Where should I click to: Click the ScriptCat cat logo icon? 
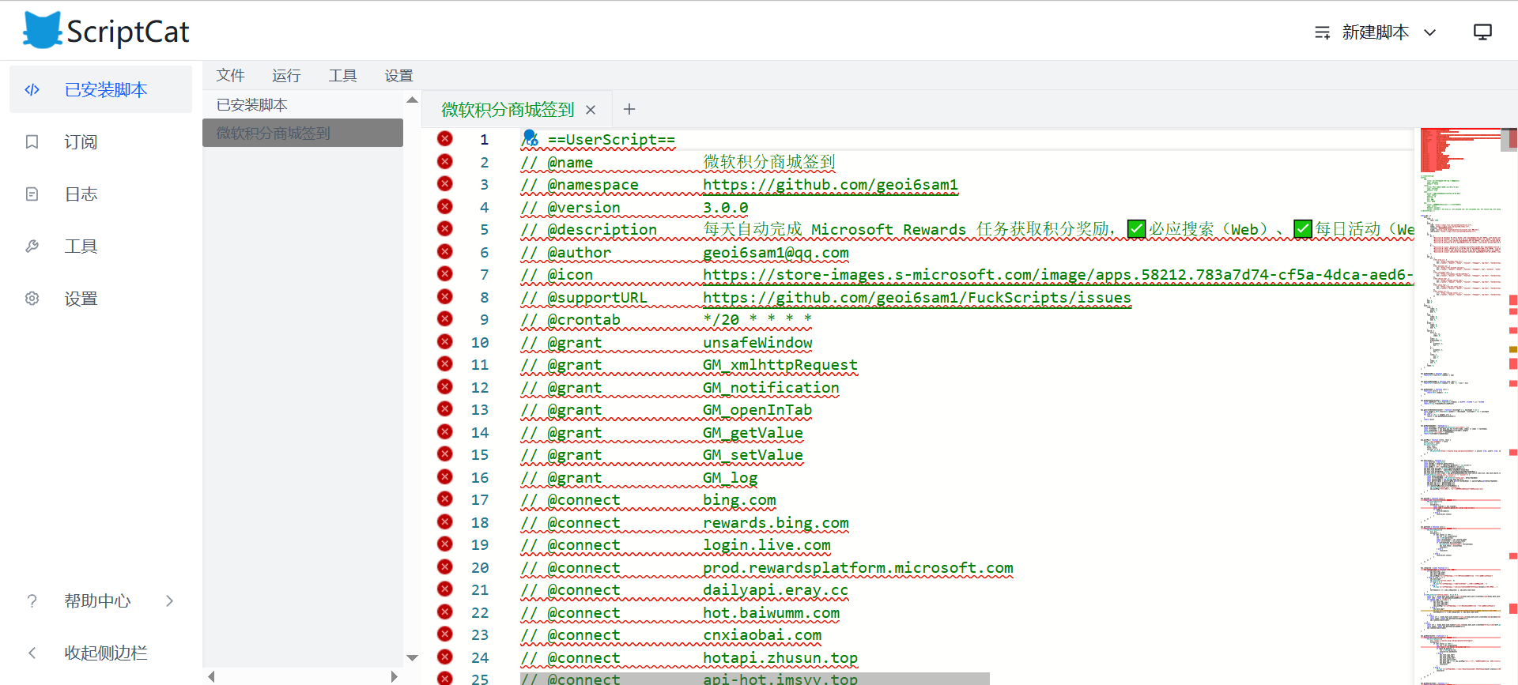pos(42,31)
